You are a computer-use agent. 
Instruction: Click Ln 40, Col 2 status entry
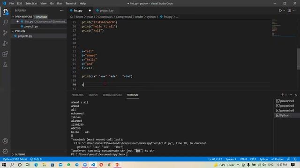pyautogui.click(x=215, y=159)
